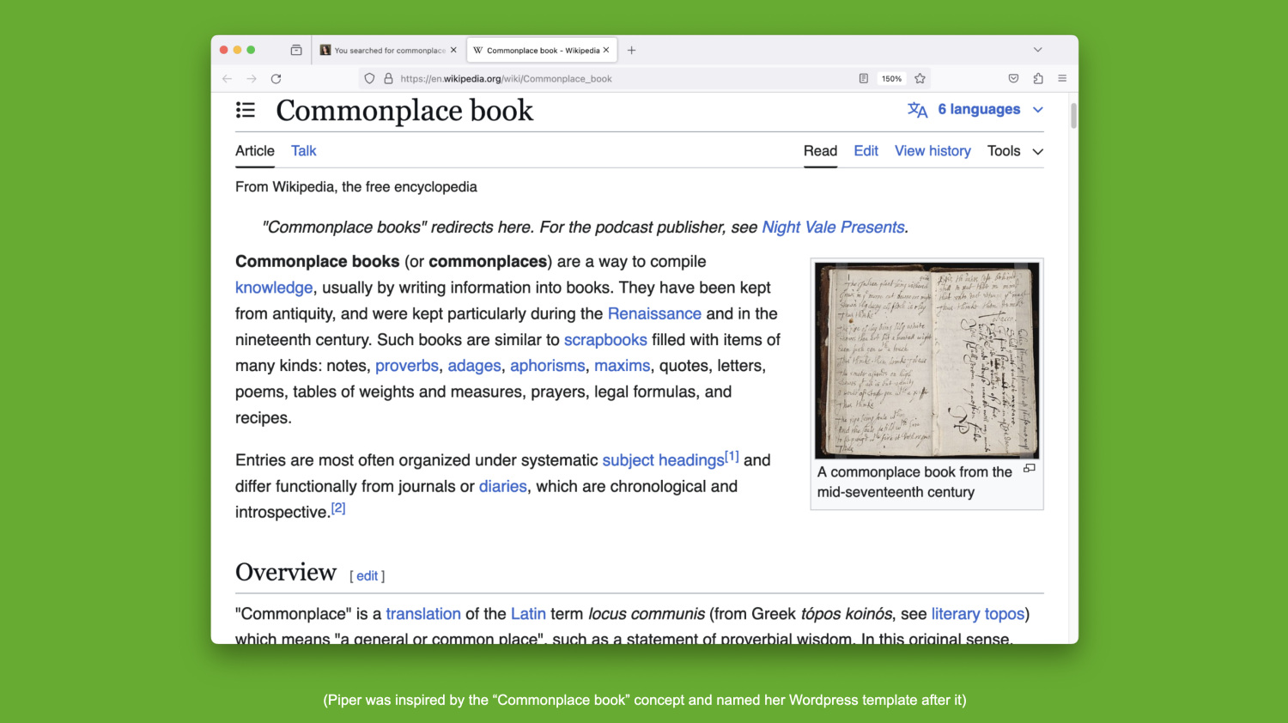Click the reload page icon
This screenshot has width=1288, height=723.
coord(276,79)
